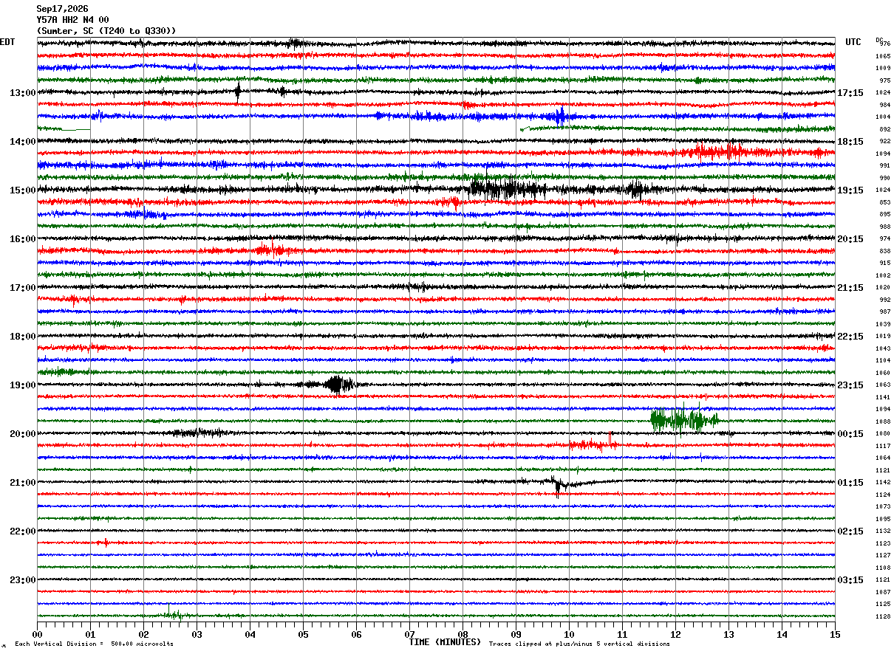Click the 13:00 EDT time label
Viewport: 894px width, 654px height.
click(x=22, y=93)
